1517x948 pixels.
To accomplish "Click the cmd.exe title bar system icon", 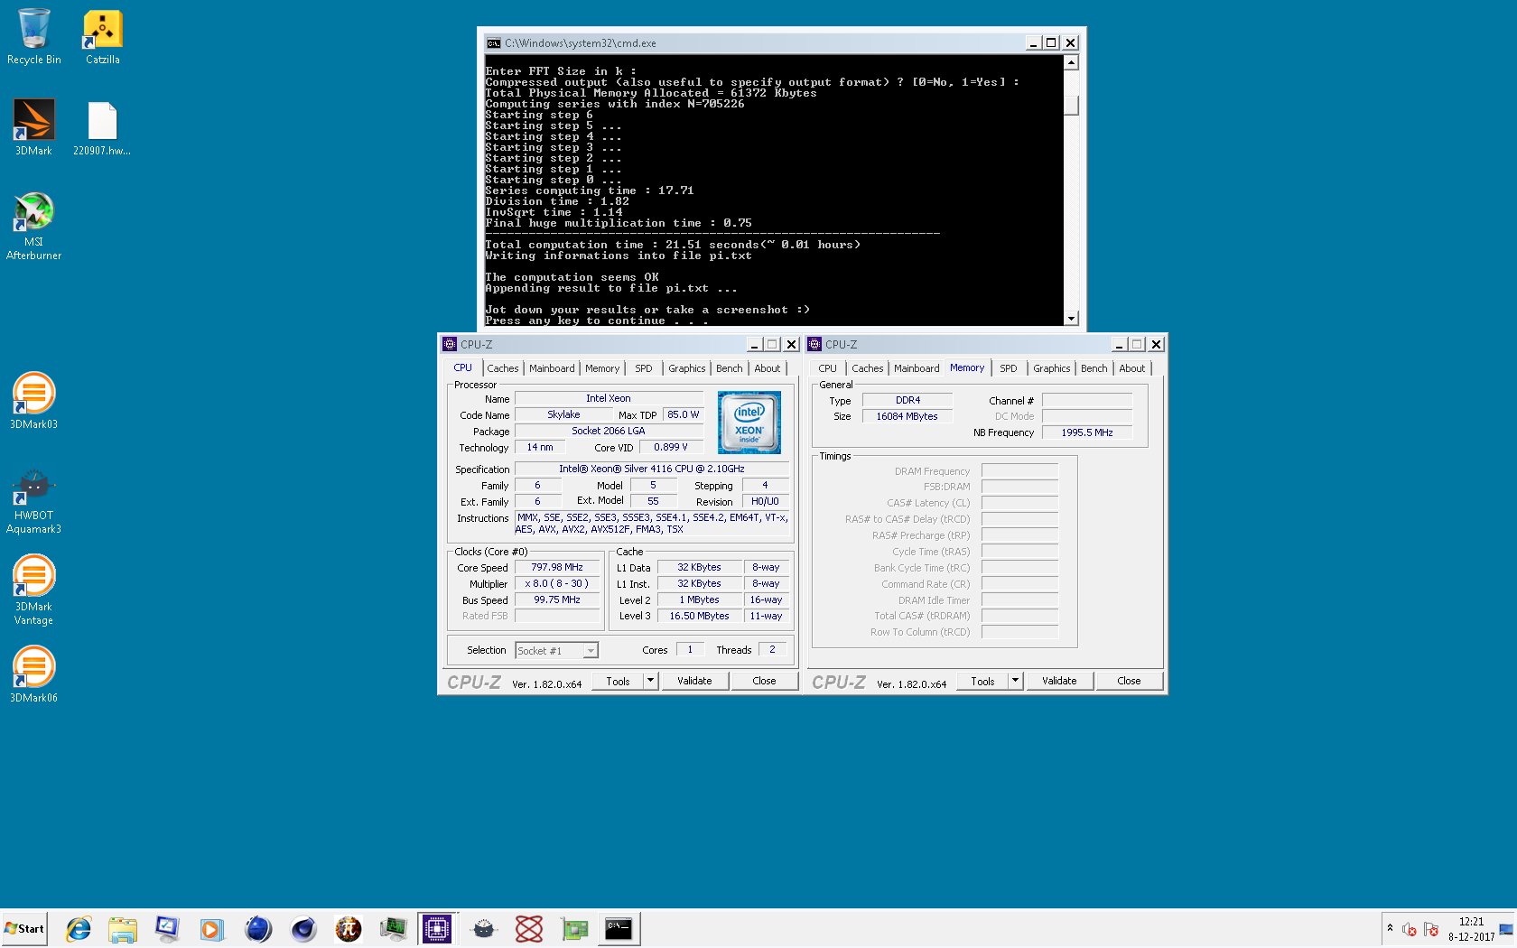I will tap(493, 42).
